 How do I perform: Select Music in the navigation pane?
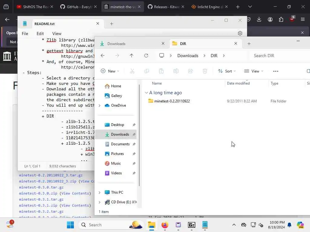pos(116,163)
